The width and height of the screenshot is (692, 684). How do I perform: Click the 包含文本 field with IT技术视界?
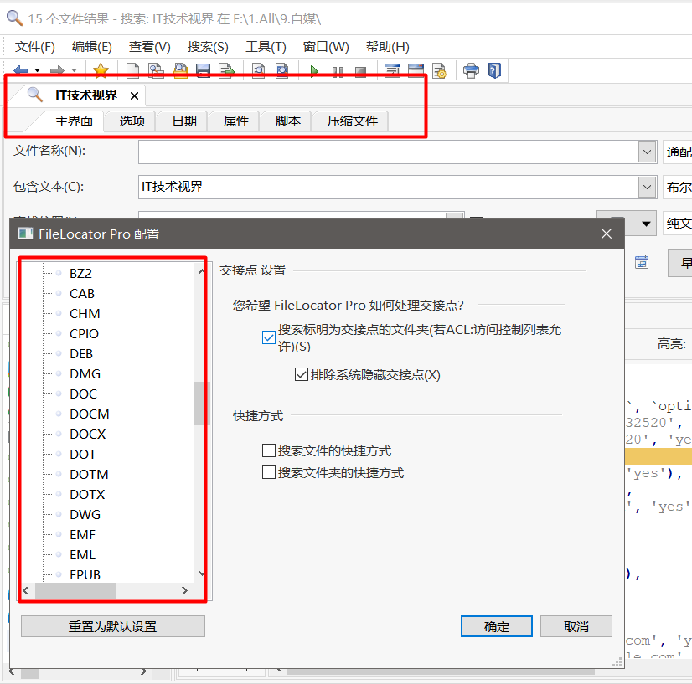(x=389, y=187)
